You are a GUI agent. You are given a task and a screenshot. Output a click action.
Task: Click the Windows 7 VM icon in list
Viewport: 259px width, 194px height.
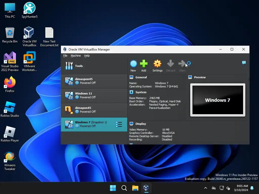tap(69, 124)
